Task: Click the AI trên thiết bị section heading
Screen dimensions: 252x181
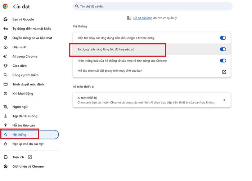Action: (x=84, y=87)
